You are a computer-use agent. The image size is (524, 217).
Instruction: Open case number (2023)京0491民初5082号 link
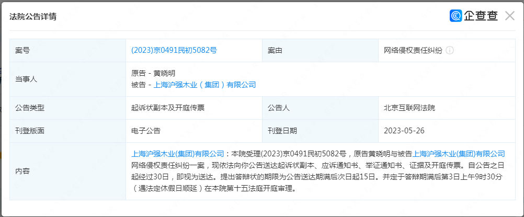(x=174, y=51)
